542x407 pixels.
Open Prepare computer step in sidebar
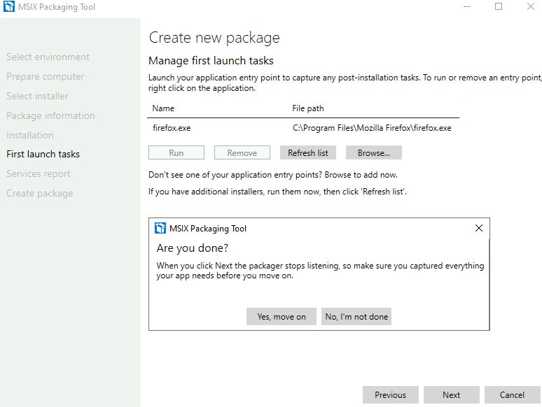pyautogui.click(x=46, y=77)
